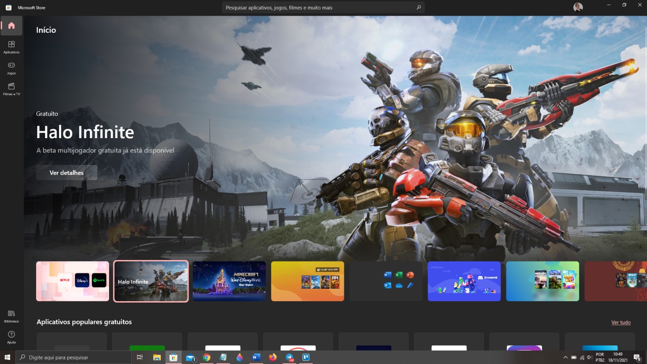Select the Office apps carousel card

click(386, 281)
